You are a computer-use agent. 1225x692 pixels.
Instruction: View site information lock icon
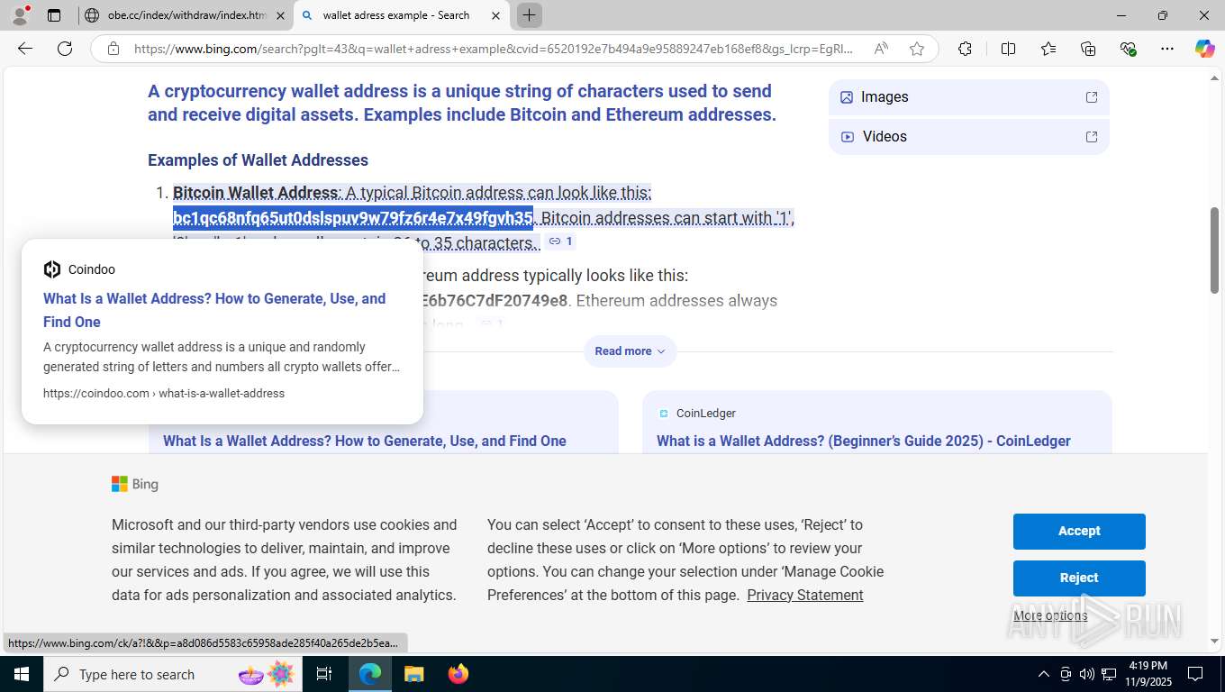113,49
